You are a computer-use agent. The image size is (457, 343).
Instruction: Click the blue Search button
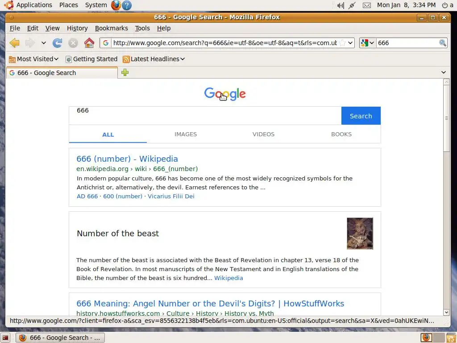click(x=361, y=116)
